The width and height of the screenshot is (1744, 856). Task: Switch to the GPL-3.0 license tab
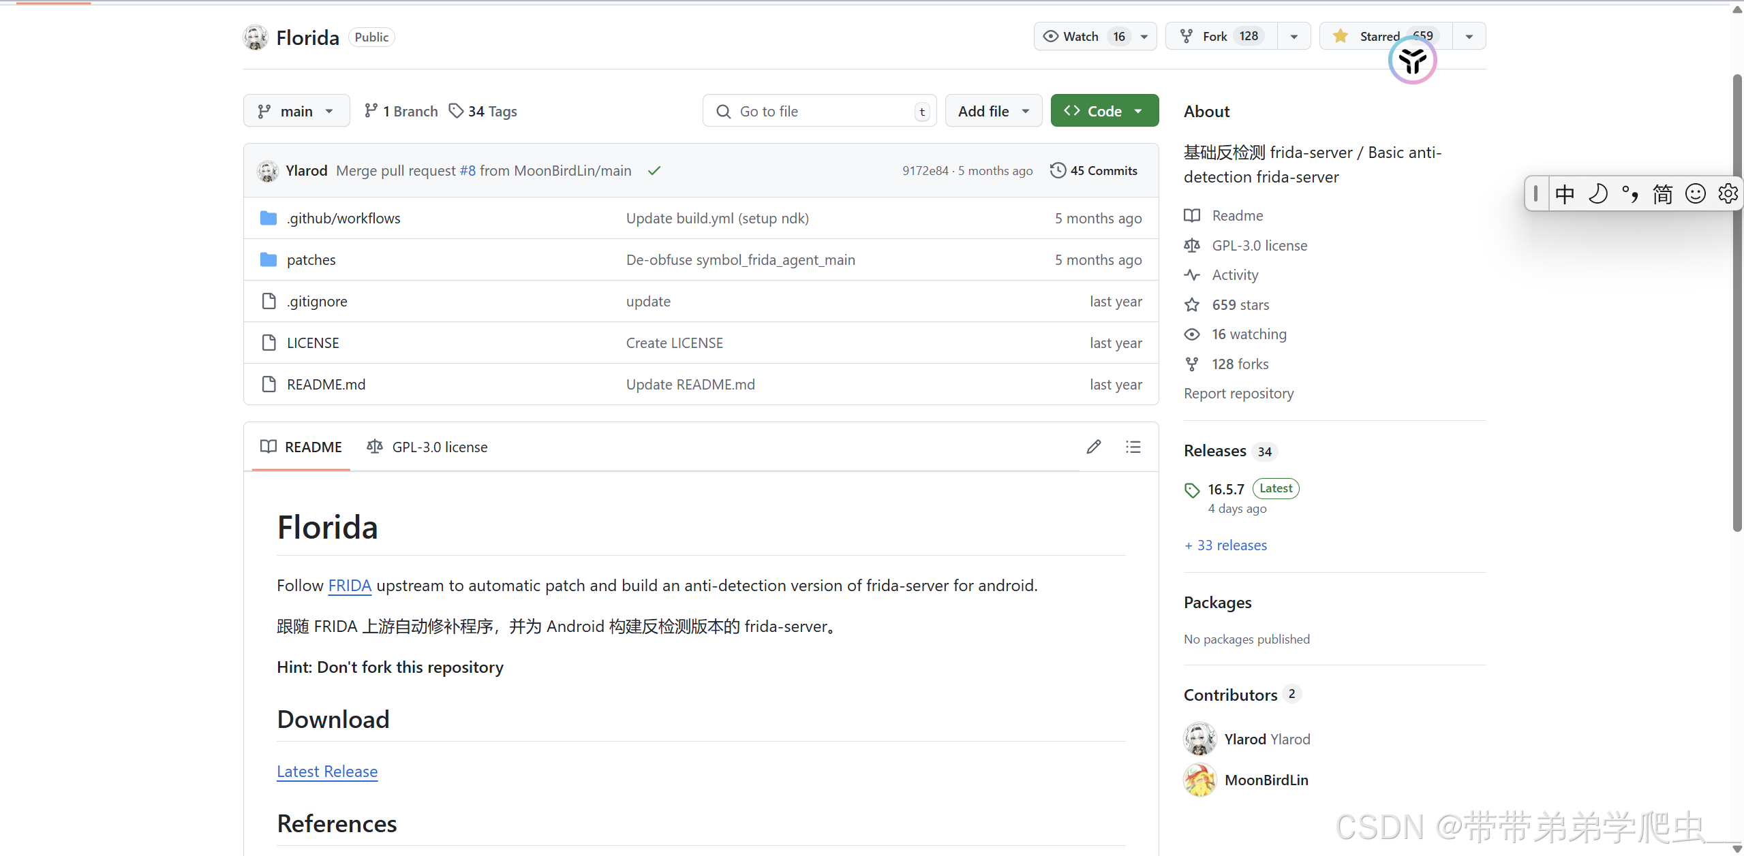(x=428, y=447)
